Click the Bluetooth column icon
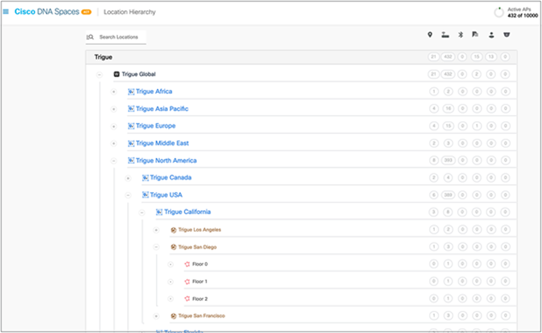The width and height of the screenshot is (542, 333). [461, 34]
